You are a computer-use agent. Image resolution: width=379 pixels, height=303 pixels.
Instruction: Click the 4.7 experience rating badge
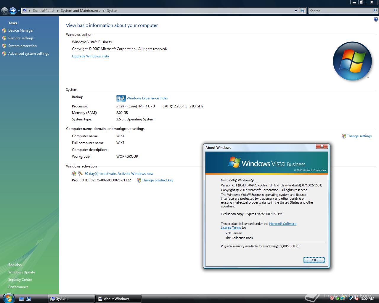click(121, 98)
